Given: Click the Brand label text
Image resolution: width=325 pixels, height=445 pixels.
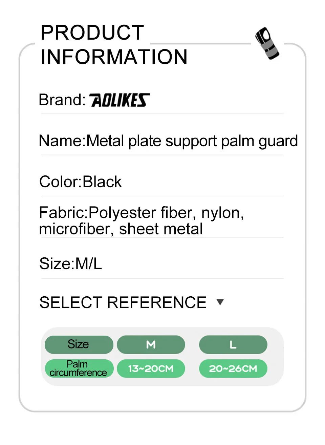Looking at the screenshot, I should pyautogui.click(x=62, y=100).
